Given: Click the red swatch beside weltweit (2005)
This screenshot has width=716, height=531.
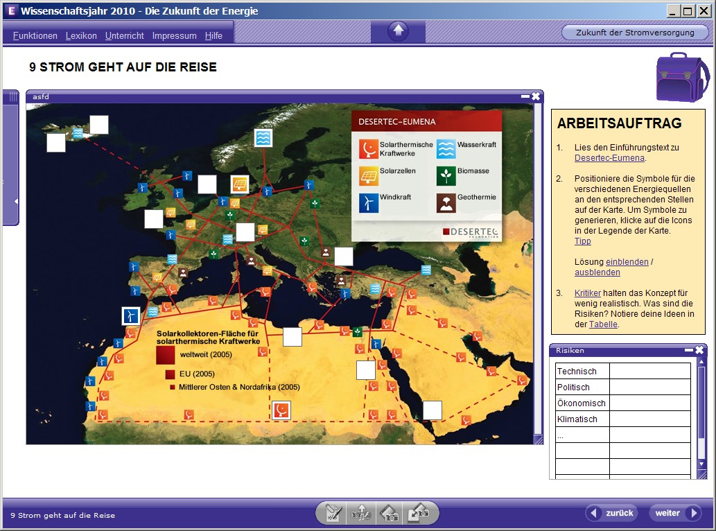Looking at the screenshot, I should 165,355.
